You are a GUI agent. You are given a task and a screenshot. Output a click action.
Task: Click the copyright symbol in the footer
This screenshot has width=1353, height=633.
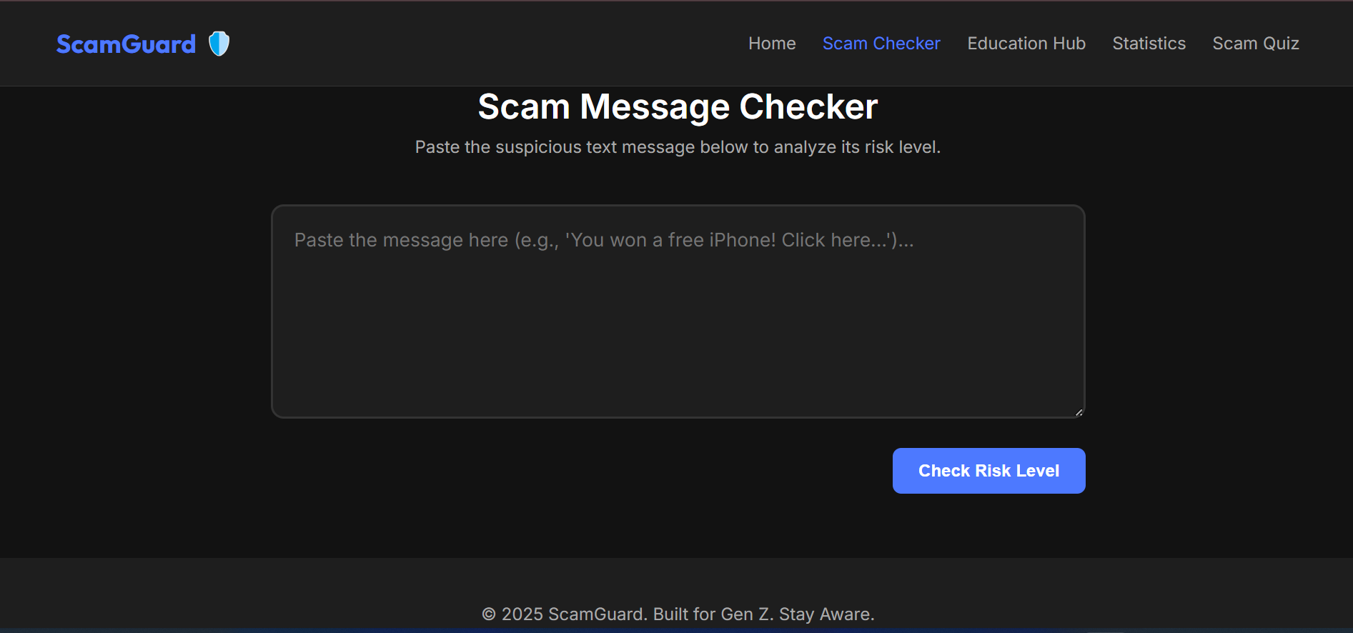click(489, 614)
